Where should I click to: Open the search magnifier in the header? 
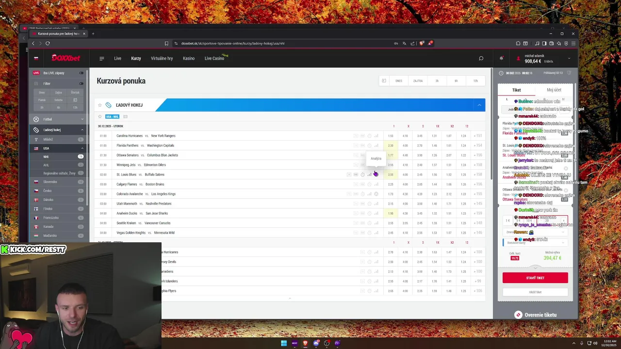pyautogui.click(x=481, y=58)
